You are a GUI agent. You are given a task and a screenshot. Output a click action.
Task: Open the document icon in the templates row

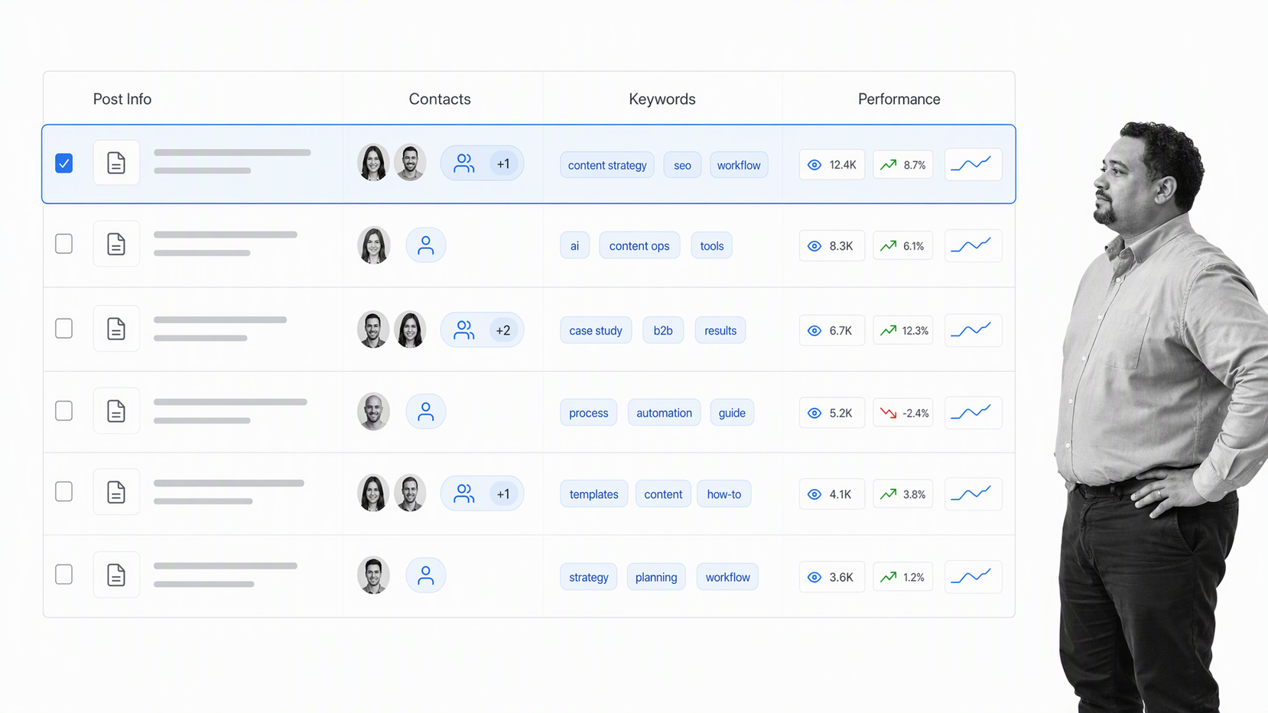point(116,492)
